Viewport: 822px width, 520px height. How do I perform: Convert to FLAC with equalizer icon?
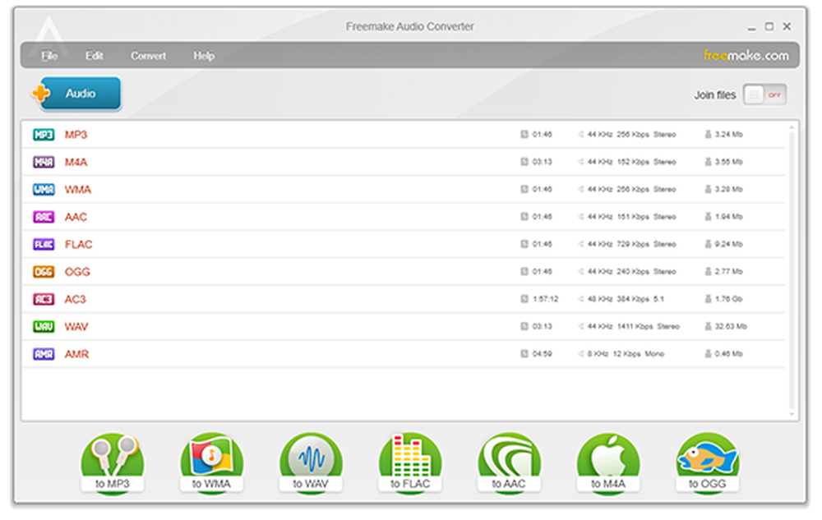pyautogui.click(x=410, y=463)
